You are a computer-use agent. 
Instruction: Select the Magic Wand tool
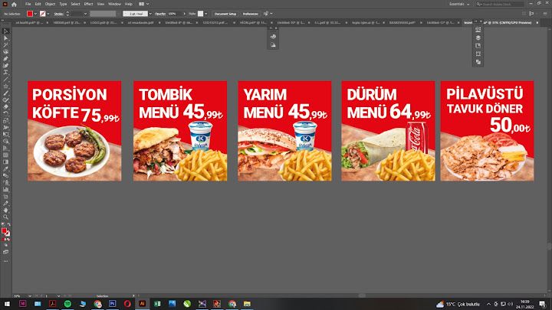pyautogui.click(x=5, y=45)
